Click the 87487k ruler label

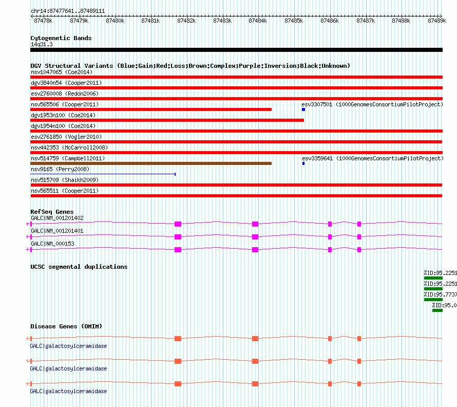366,21
